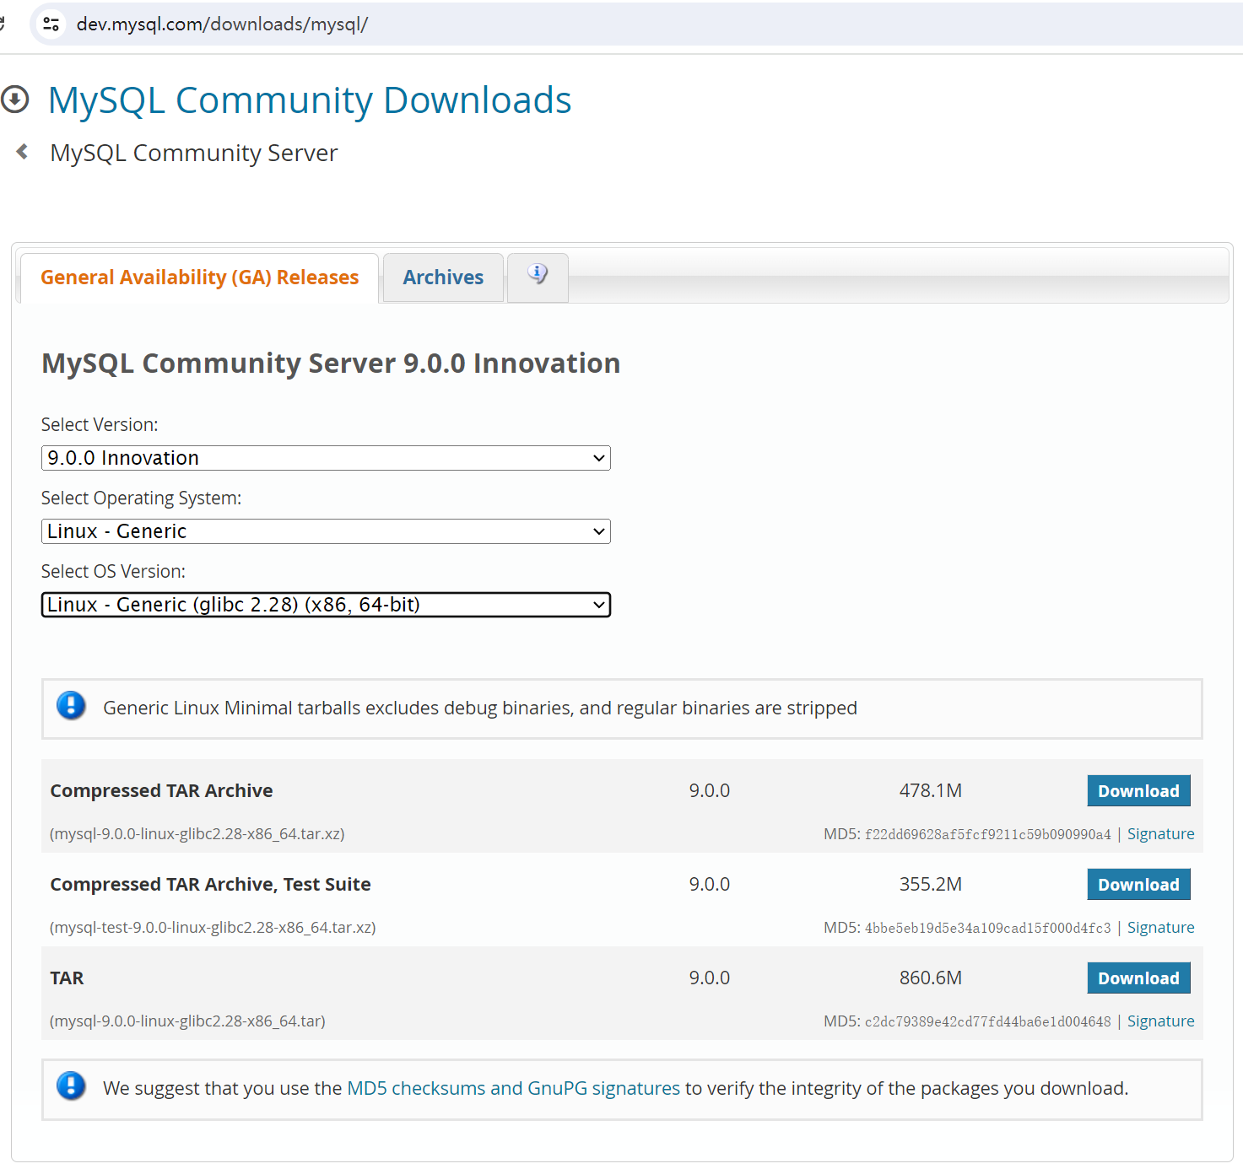
Task: Click the back arrow beside MySQL Community Server
Action: coord(23,152)
